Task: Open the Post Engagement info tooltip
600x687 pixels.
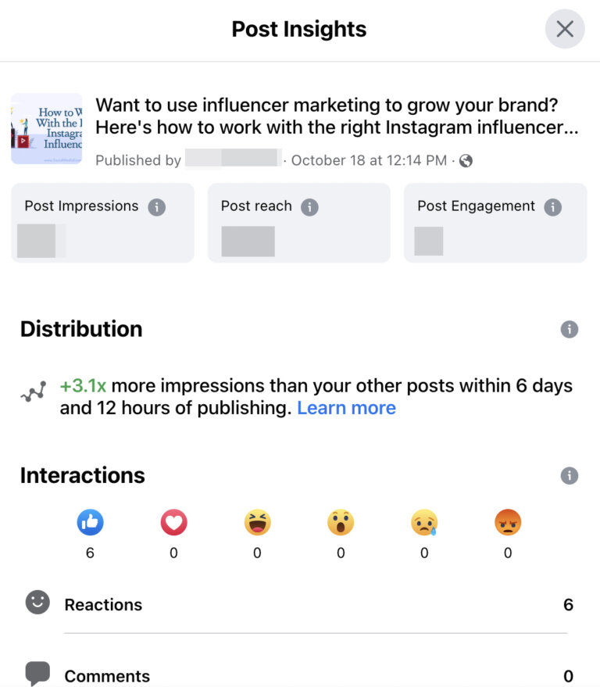Action: 553,206
